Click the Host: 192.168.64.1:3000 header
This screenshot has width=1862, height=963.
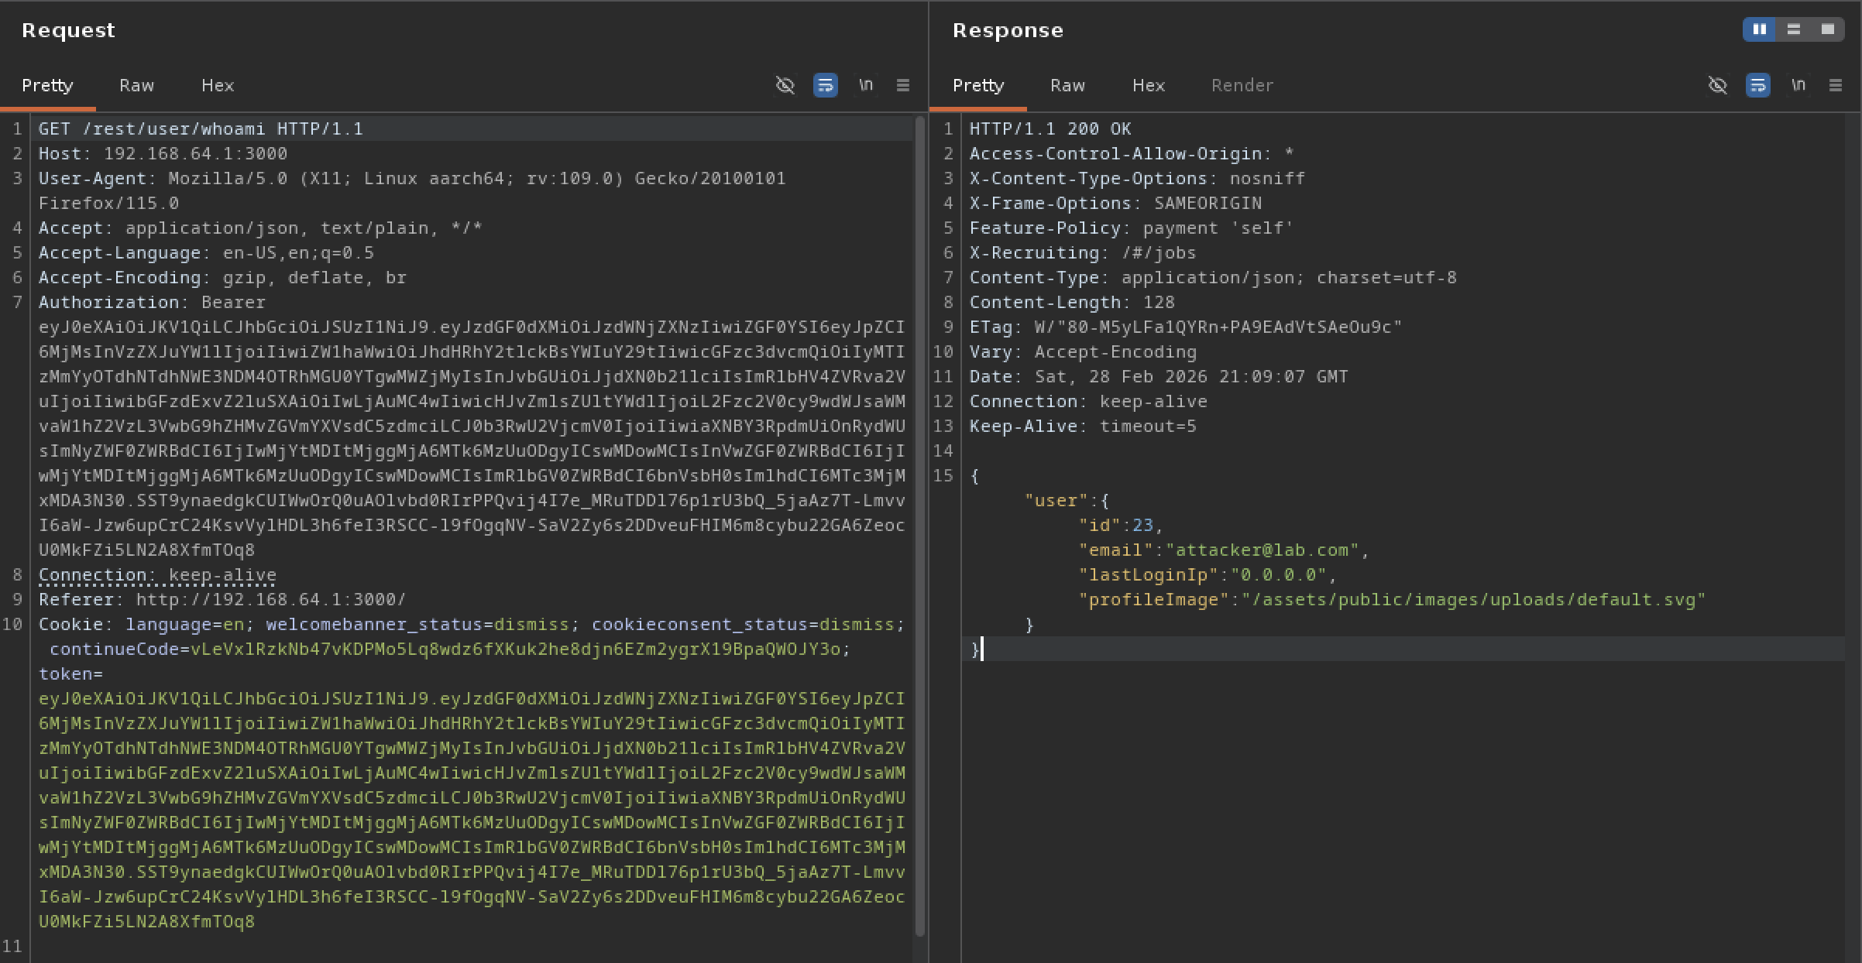(163, 153)
